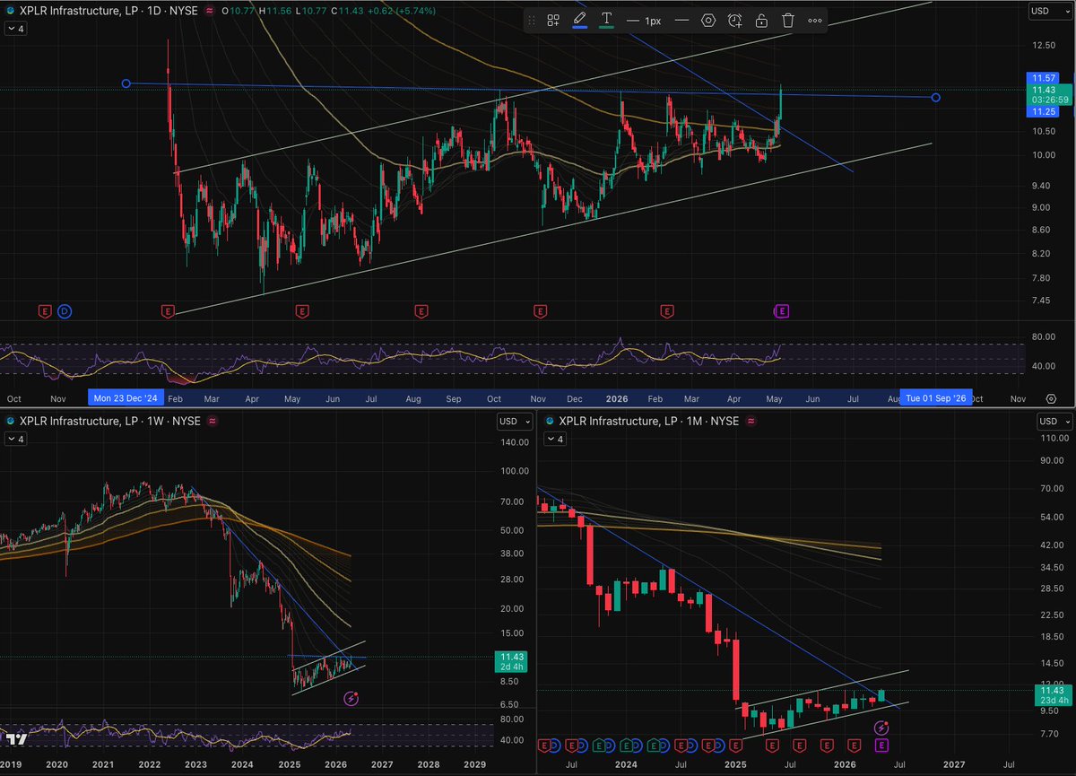Image resolution: width=1076 pixels, height=776 pixels.
Task: Delete the drawing with trash icon
Action: (x=787, y=20)
